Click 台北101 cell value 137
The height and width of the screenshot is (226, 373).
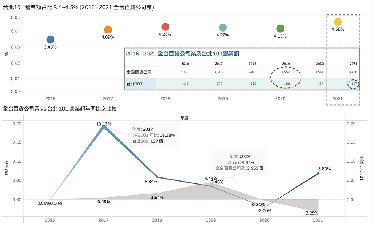click(220, 84)
